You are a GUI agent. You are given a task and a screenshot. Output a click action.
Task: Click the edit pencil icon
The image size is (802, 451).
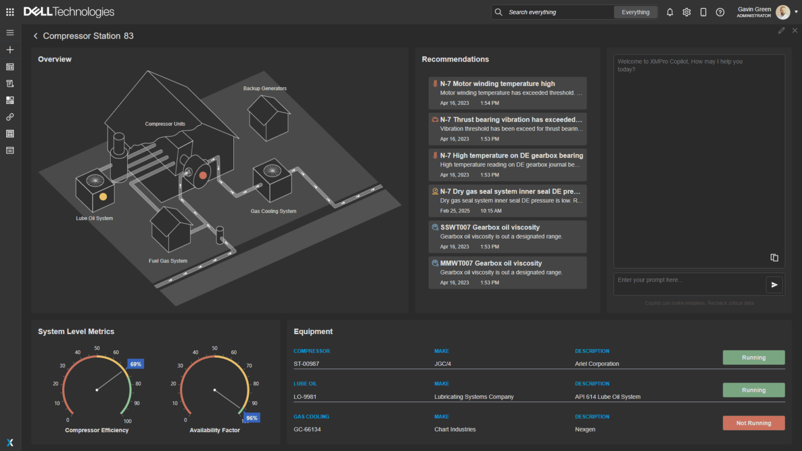781,31
